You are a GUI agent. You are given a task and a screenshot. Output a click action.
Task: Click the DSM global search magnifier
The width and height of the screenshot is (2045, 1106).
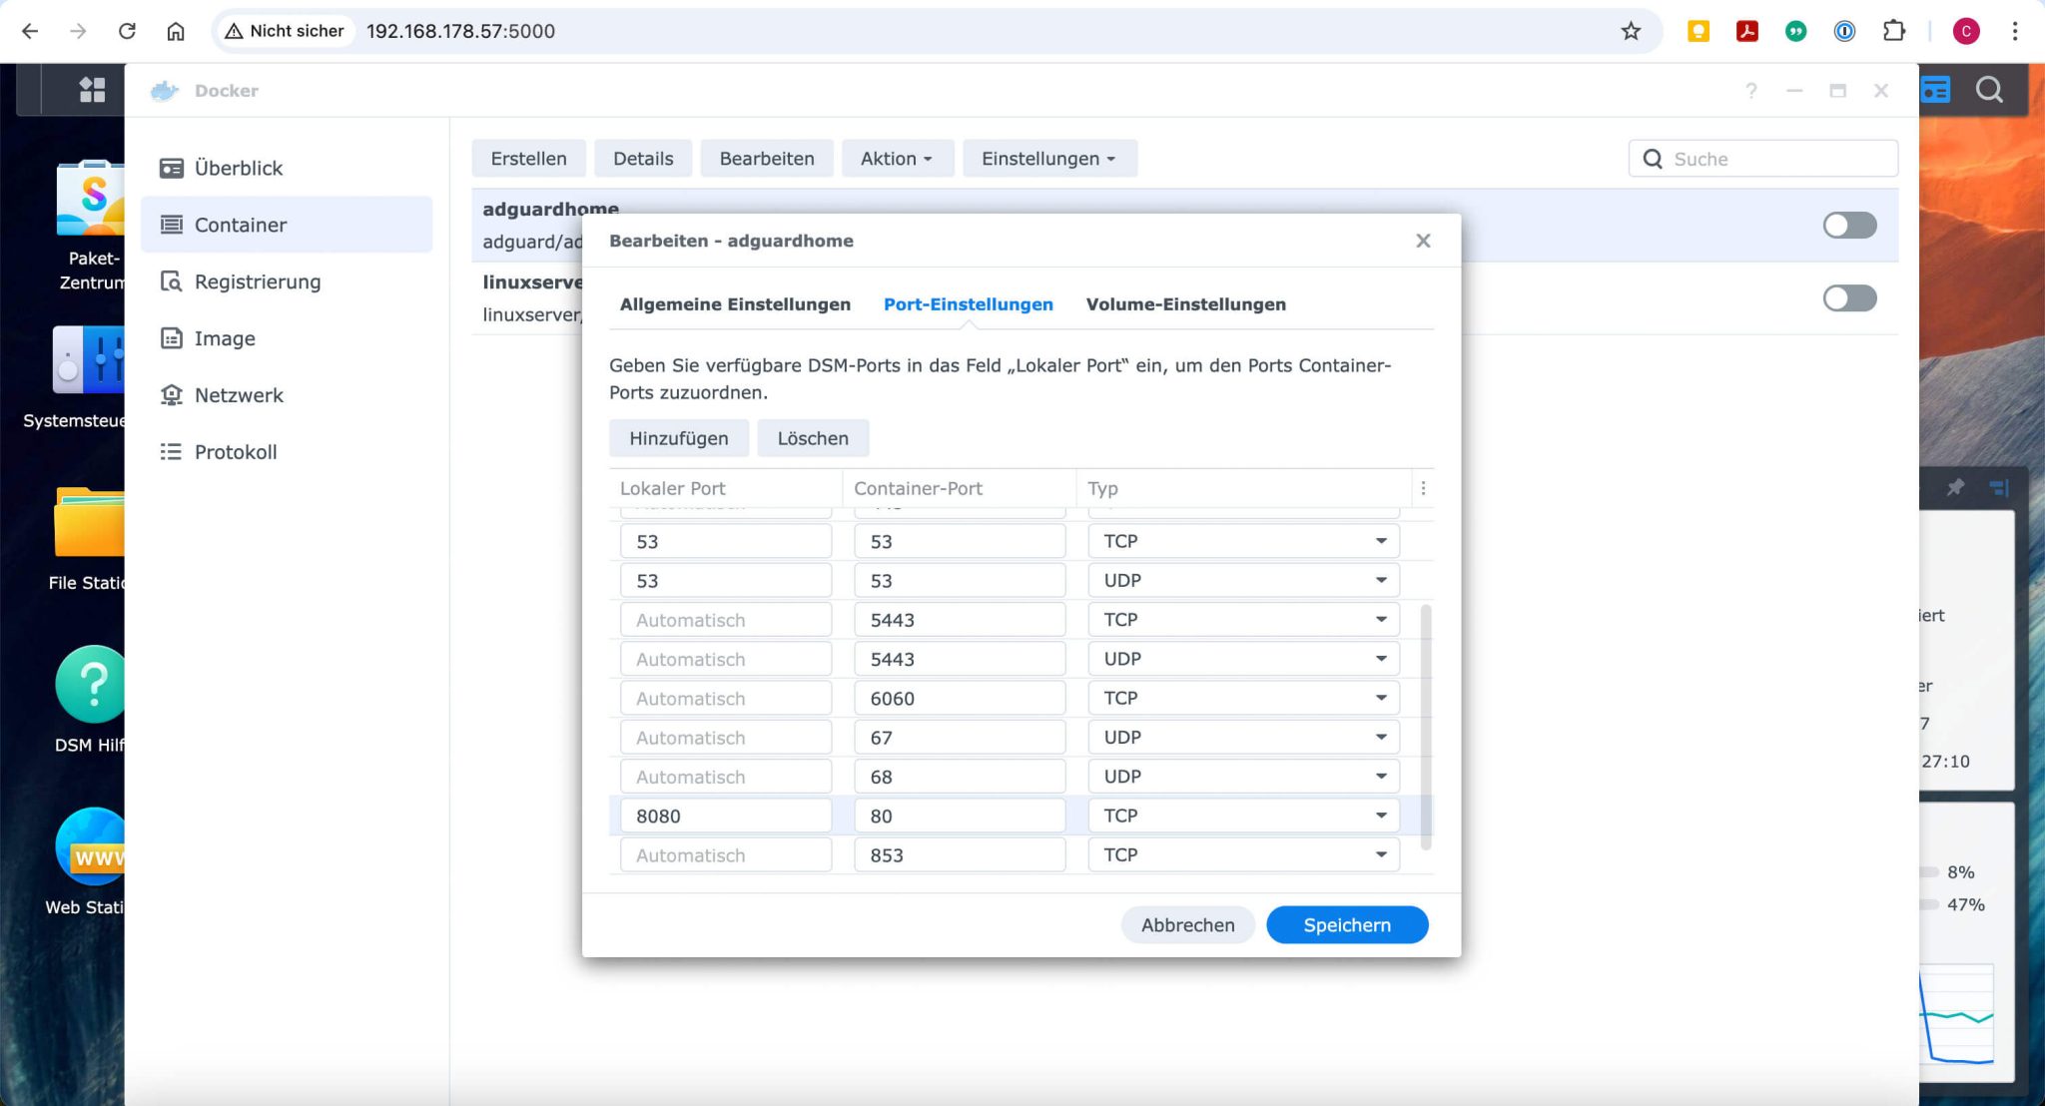pyautogui.click(x=1987, y=90)
